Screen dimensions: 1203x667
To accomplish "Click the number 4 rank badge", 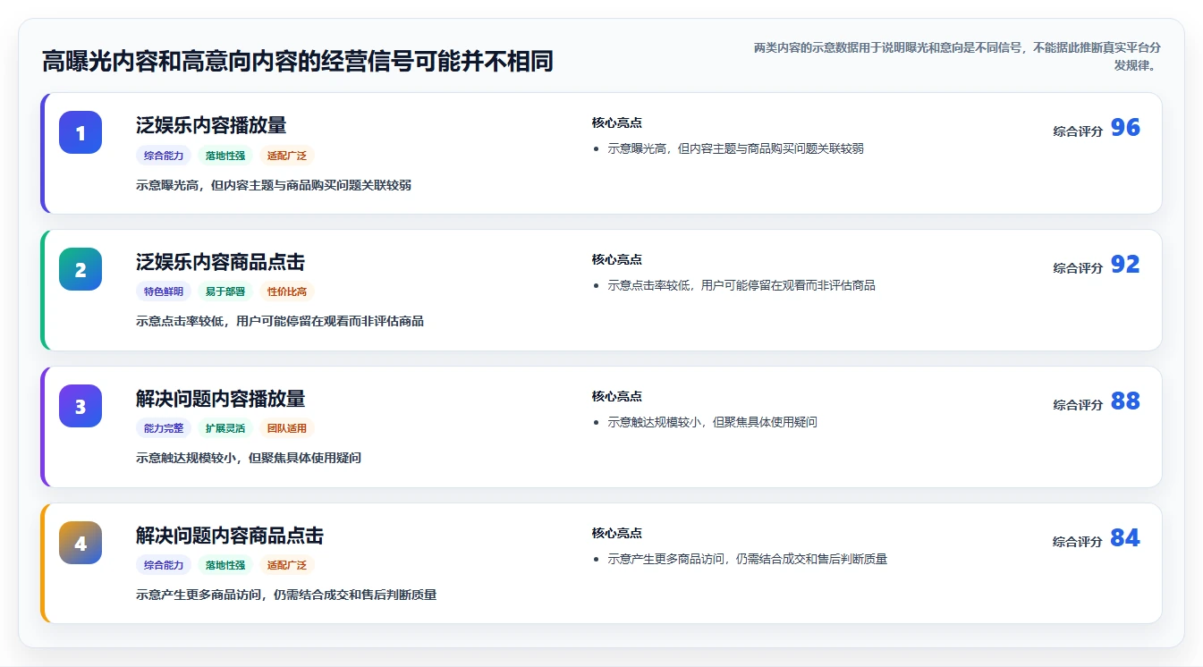I will click(80, 543).
